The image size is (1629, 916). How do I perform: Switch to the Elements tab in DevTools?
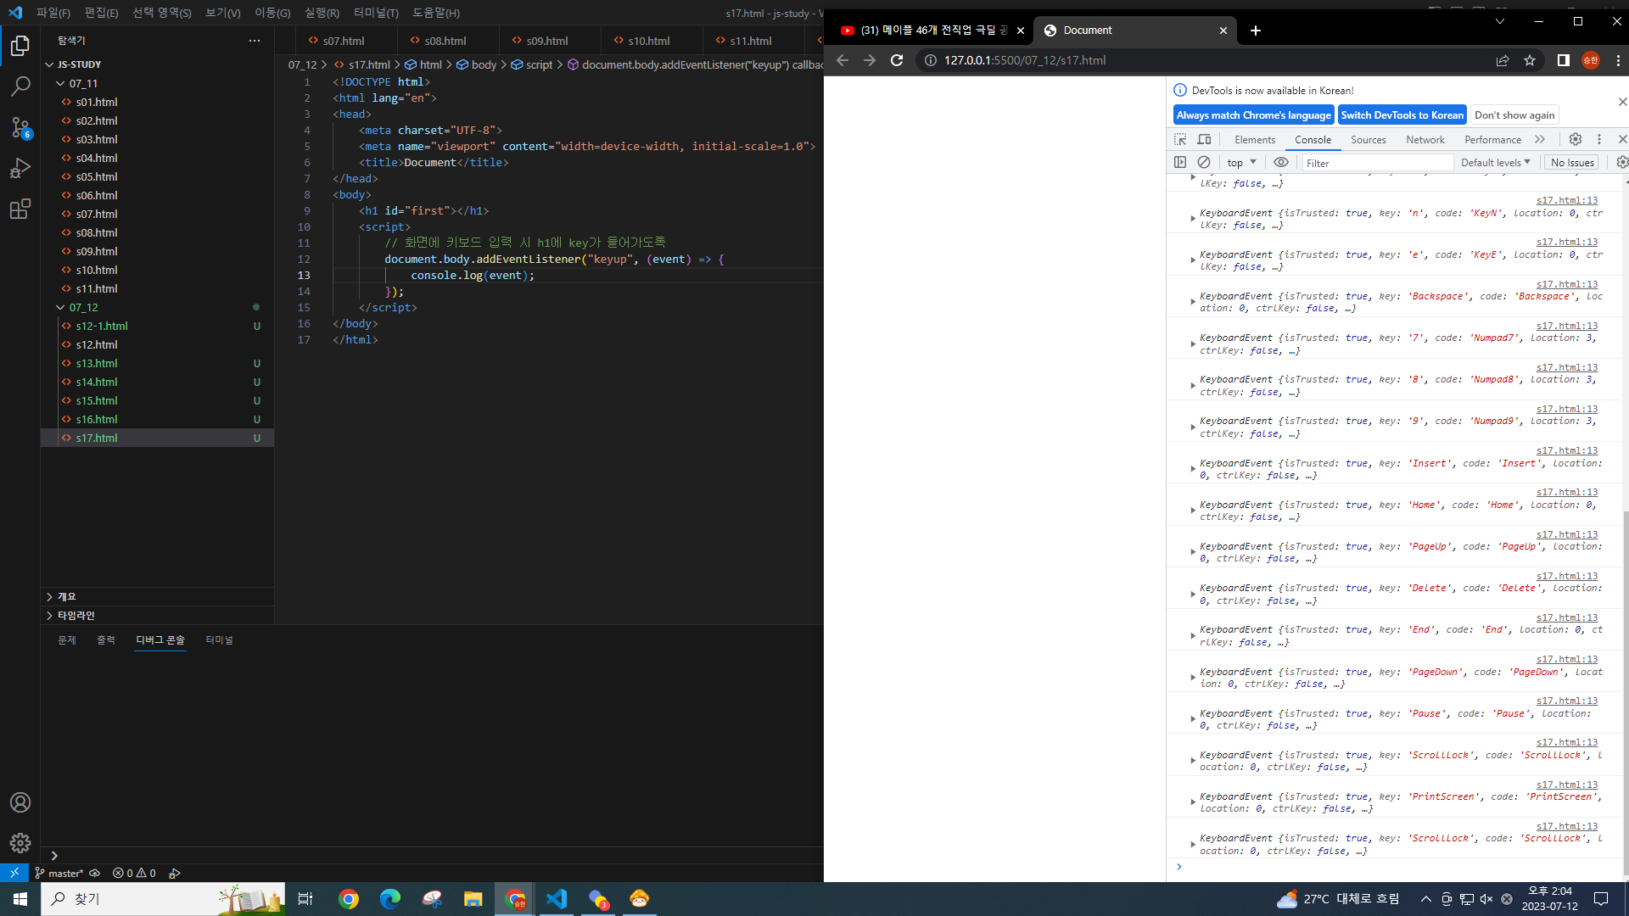[x=1255, y=139]
